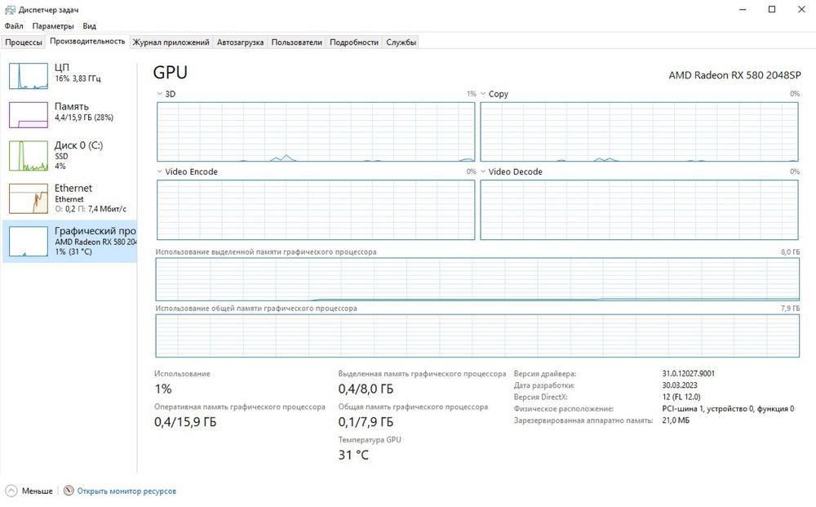Click the Ethernet throughput 7,4 Мбит/с text
Screen dimensions: 816x507
107,209
